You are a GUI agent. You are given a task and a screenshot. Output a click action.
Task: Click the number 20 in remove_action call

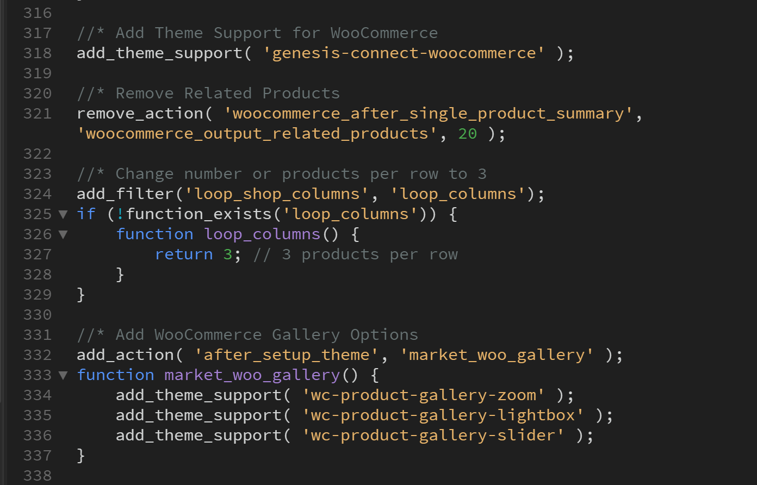467,134
